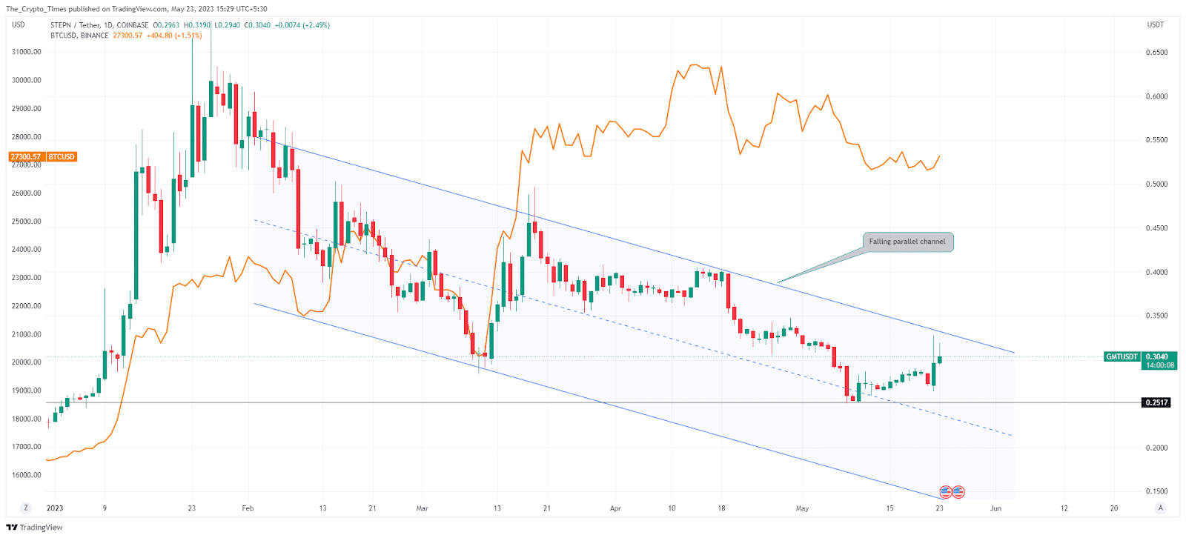Click the Mar label on the time axis

423,508
